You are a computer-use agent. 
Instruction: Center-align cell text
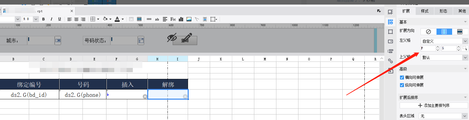[76, 19]
